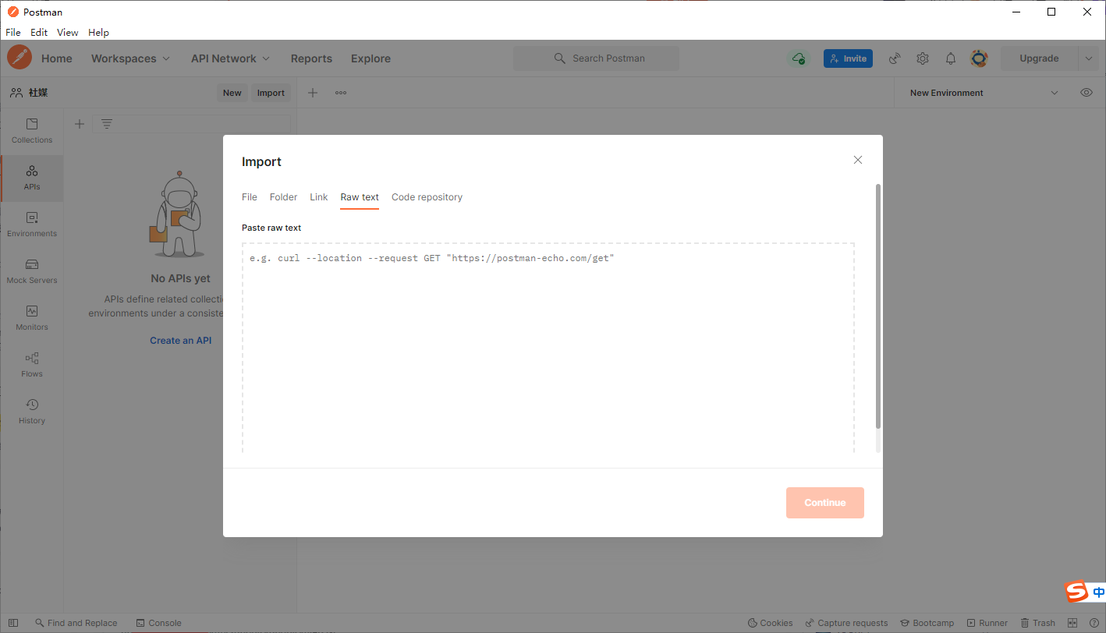Open the Console from the status bar
This screenshot has height=633, width=1106.
158,623
